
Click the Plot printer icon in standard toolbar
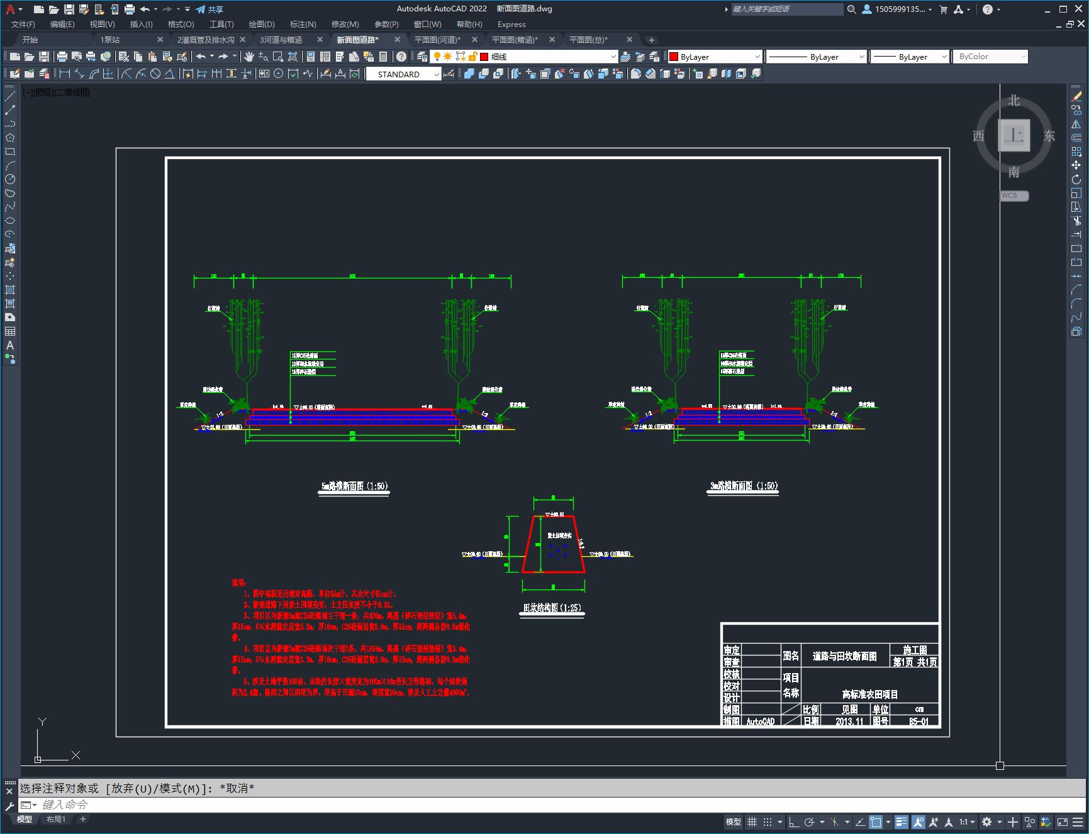point(62,57)
